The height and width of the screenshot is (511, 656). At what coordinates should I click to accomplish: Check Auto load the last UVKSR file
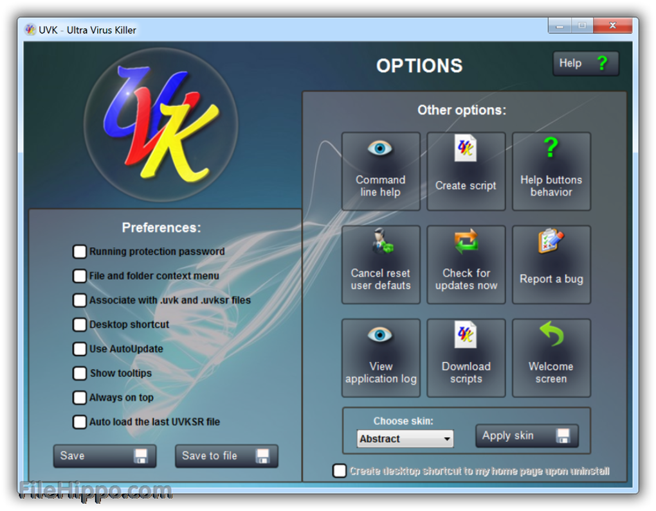click(80, 422)
